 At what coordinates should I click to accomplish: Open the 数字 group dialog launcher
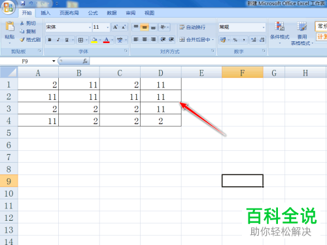click(x=264, y=51)
